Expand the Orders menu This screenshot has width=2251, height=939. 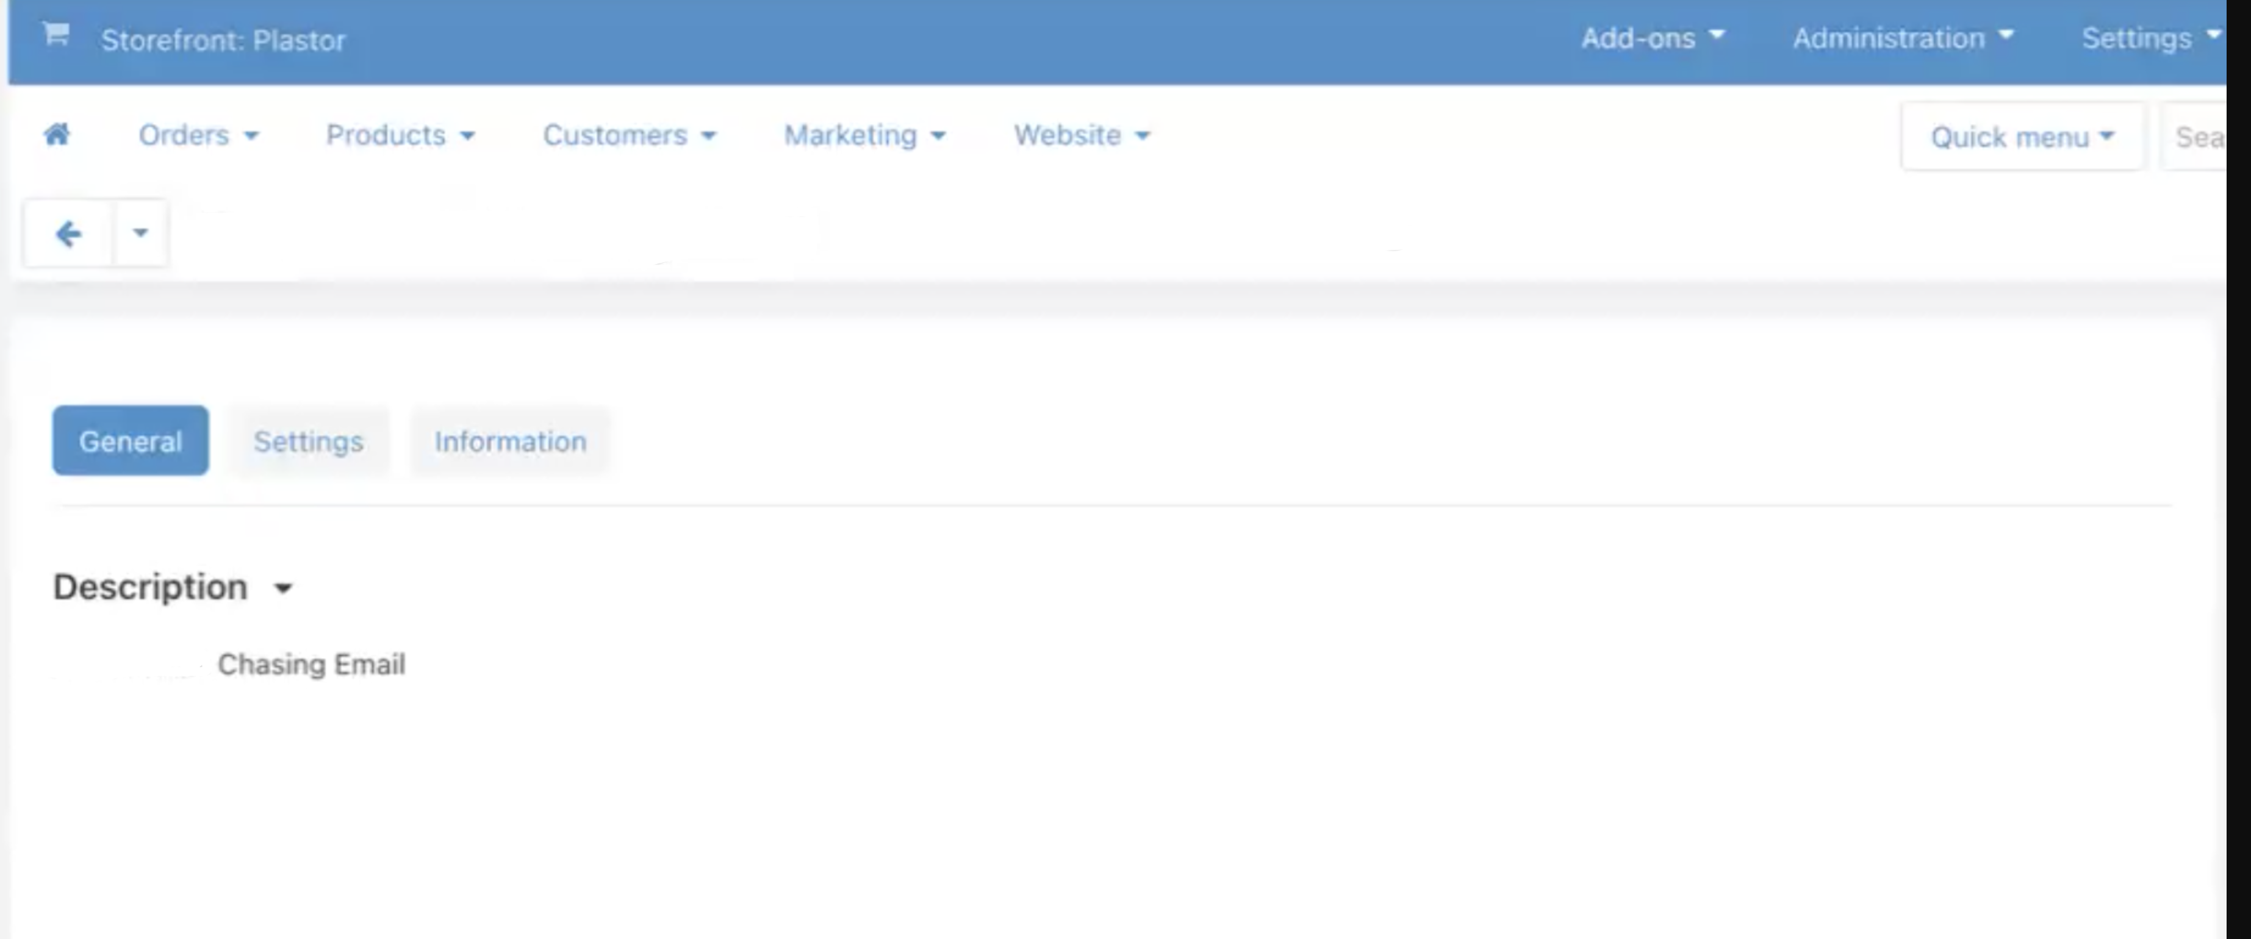198,135
